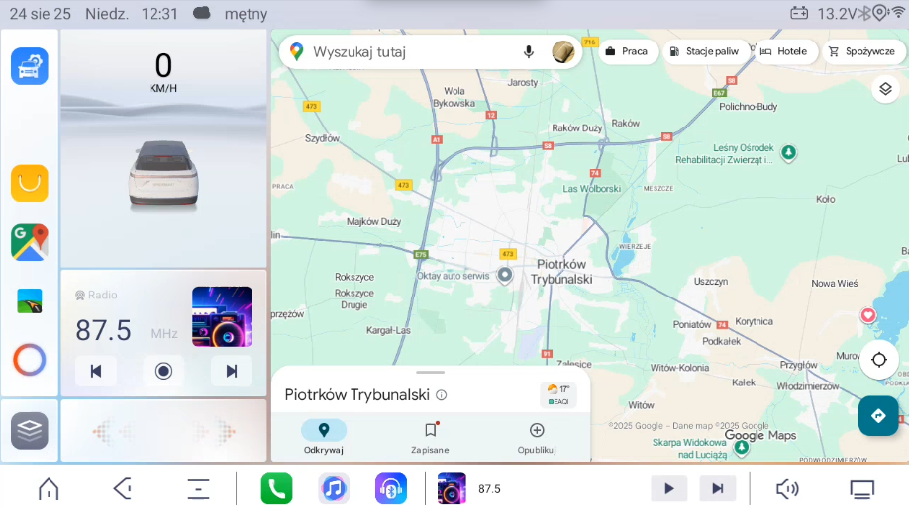Tap the Skarpa Widokowa green marker
The image size is (909, 509).
click(742, 447)
